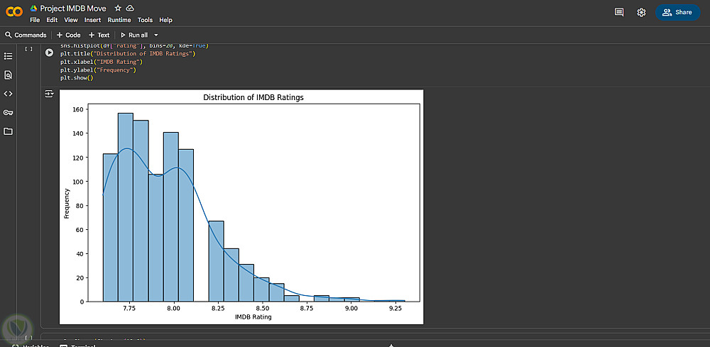Add a new Code cell
Image resolution: width=710 pixels, height=347 pixels.
68,35
